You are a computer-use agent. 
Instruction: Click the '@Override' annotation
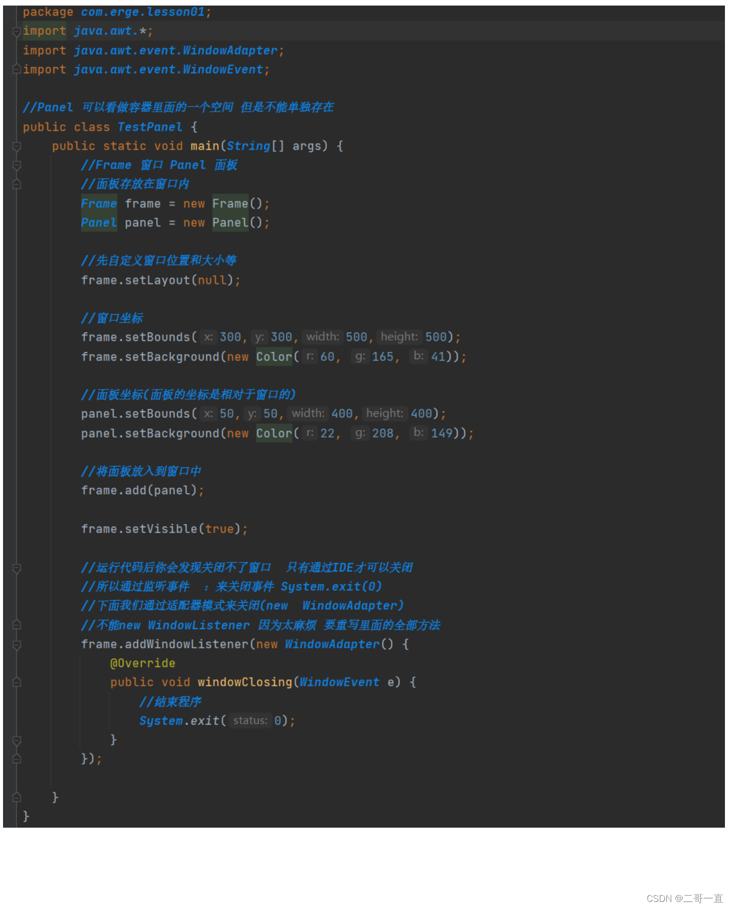click(x=143, y=663)
